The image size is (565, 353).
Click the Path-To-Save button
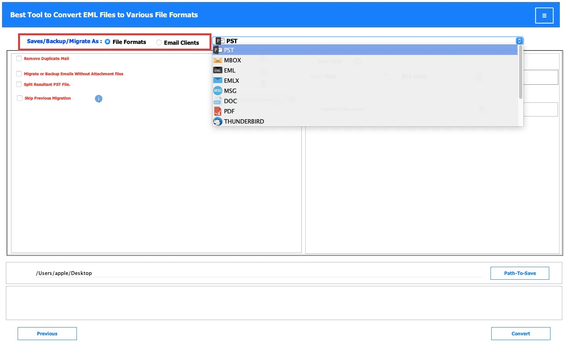[x=520, y=273]
